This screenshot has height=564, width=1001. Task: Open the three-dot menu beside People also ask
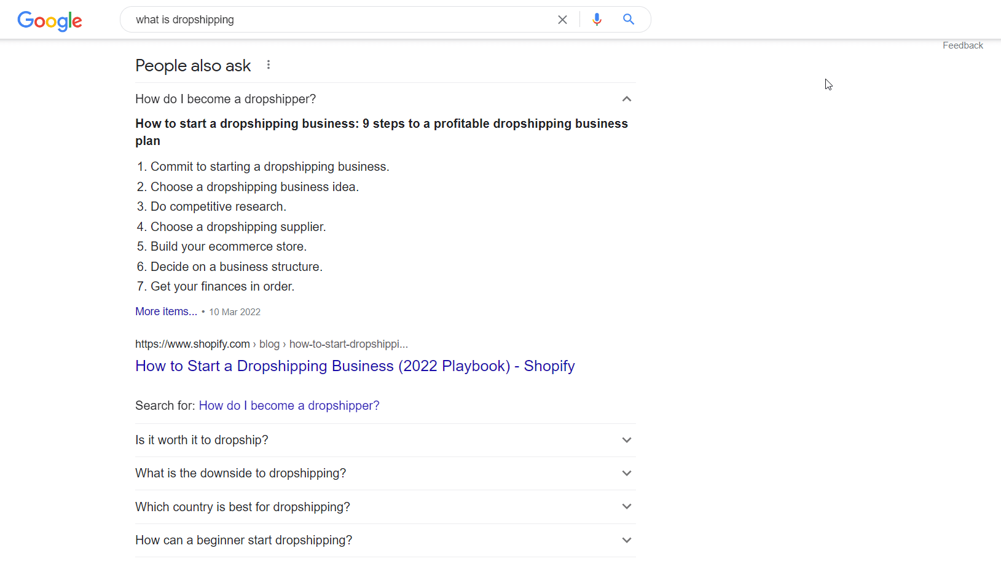pos(269,65)
